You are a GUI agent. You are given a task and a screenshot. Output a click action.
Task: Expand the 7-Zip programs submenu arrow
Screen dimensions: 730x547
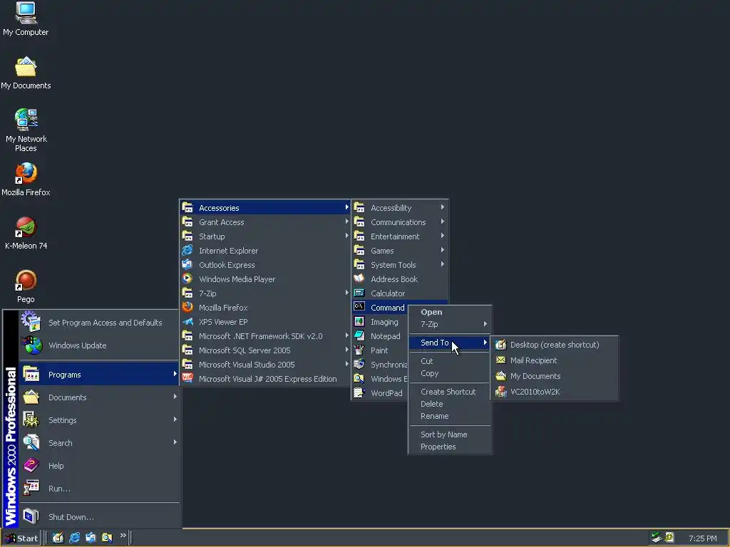(347, 293)
